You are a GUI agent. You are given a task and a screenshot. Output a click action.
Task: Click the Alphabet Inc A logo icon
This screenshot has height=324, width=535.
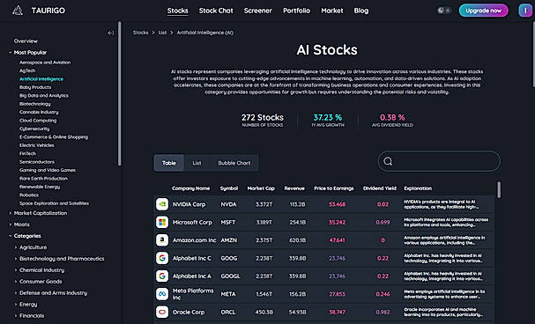(x=162, y=276)
